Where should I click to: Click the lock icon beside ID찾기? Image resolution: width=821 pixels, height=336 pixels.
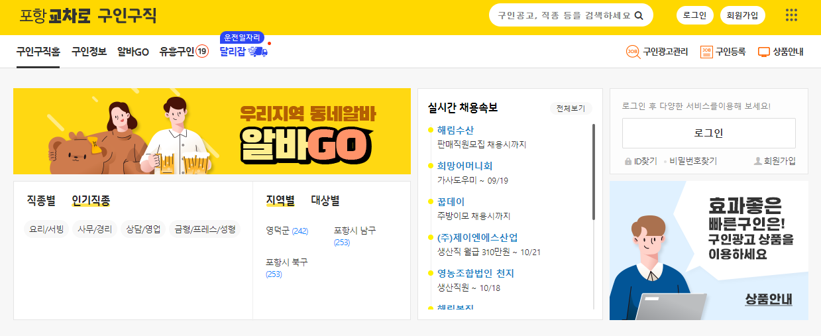pos(628,161)
